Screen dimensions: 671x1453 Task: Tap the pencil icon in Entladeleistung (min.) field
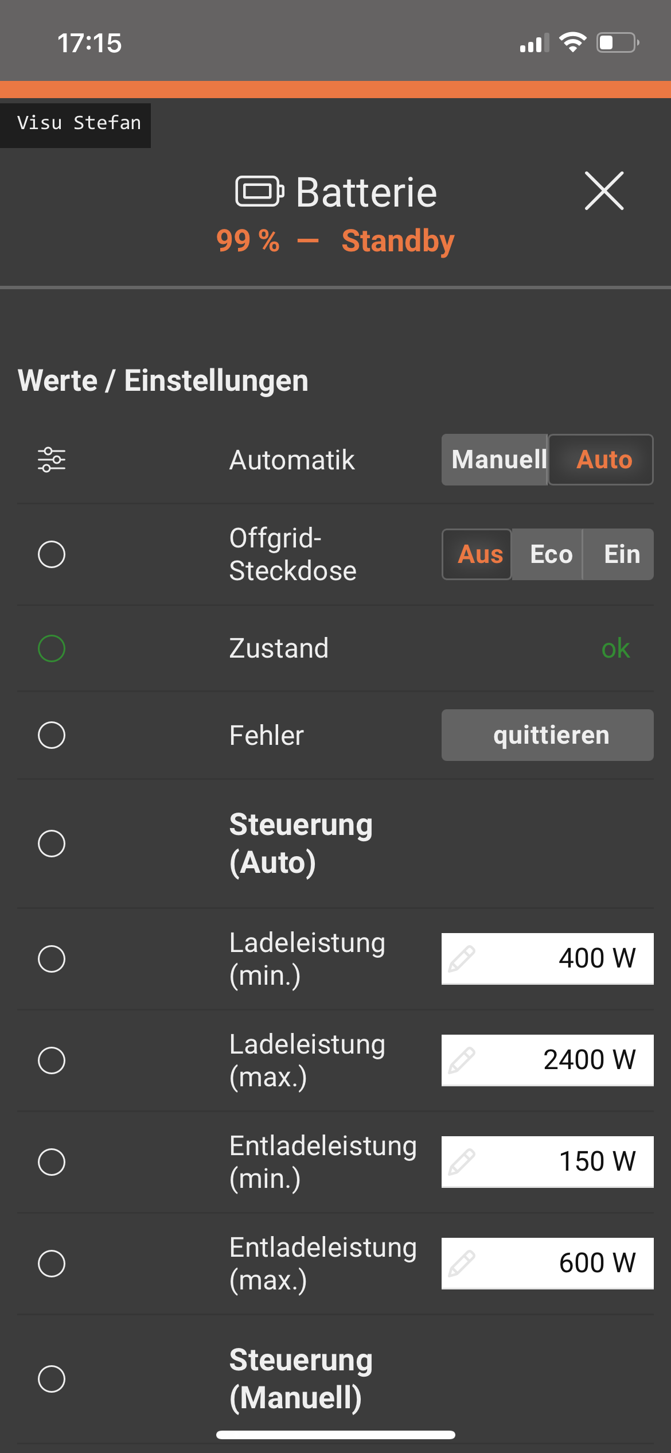pos(462,1162)
